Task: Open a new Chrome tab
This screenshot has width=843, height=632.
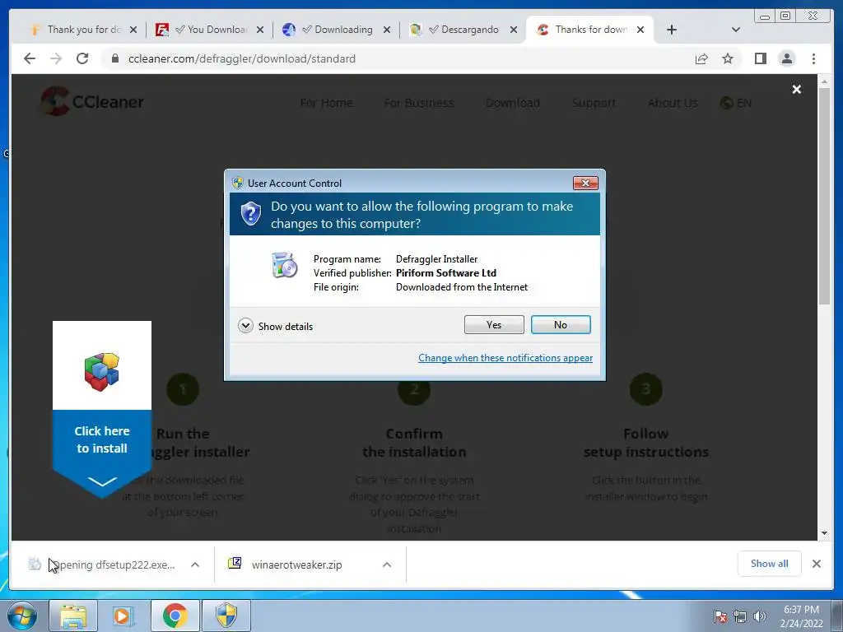Action: coord(672,30)
